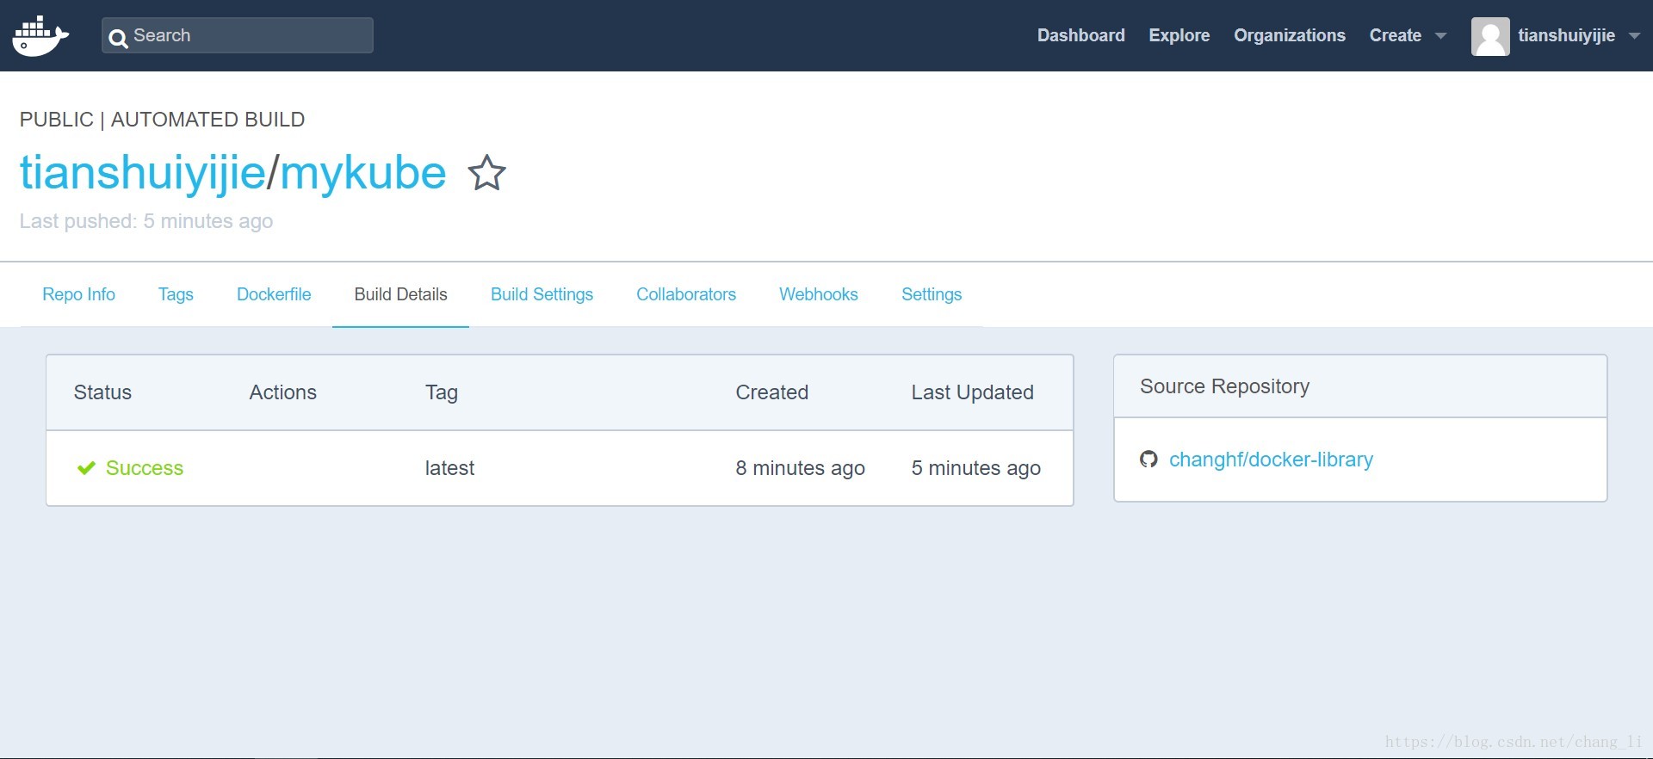Image resolution: width=1653 pixels, height=759 pixels.
Task: Click the green Success checkmark icon
Action: [86, 468]
